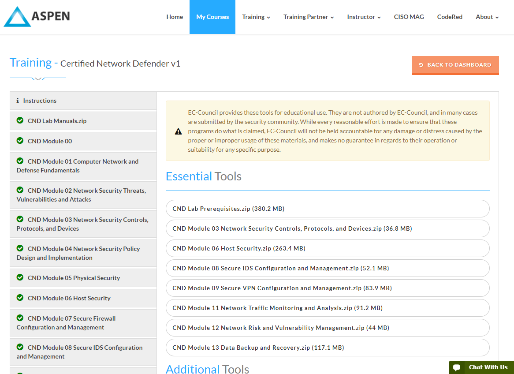
Task: Click the green check beside CND Module 00
Action: [20, 141]
